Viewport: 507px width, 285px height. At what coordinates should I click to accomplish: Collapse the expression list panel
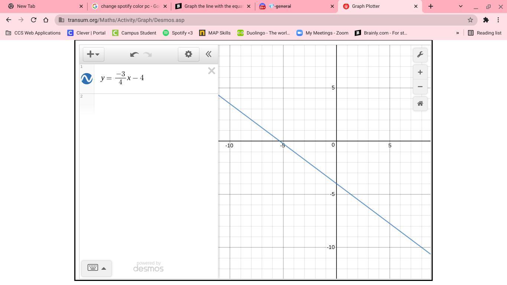click(x=209, y=54)
